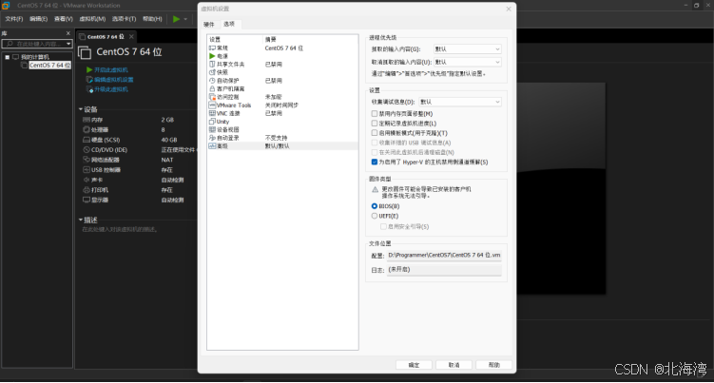Viewport: 714px width, 383px height.
Task: Click 开启此虚拟机 link
Action: [111, 70]
